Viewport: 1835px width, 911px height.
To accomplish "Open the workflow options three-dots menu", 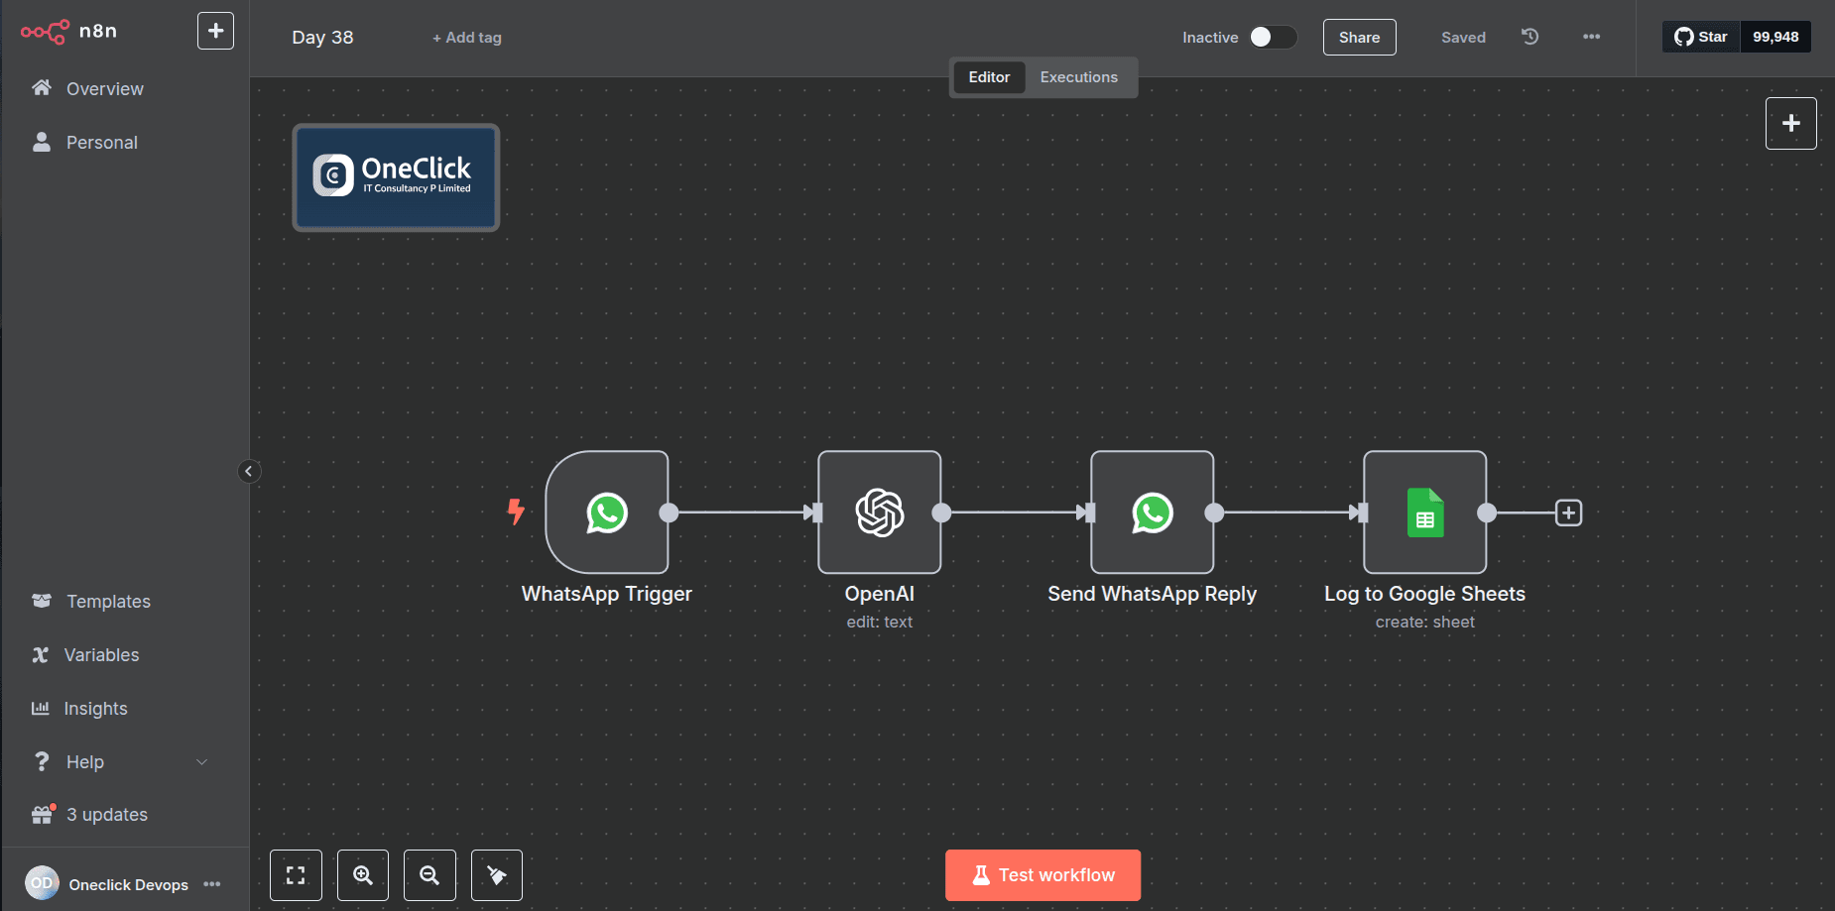I will [1591, 37].
